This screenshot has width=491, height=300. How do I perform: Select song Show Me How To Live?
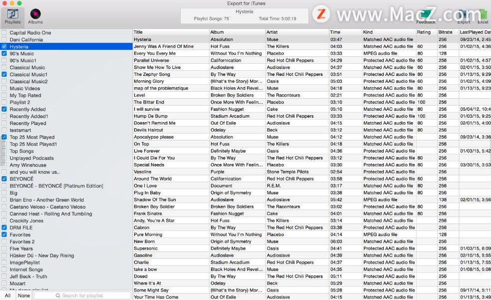tap(157, 67)
